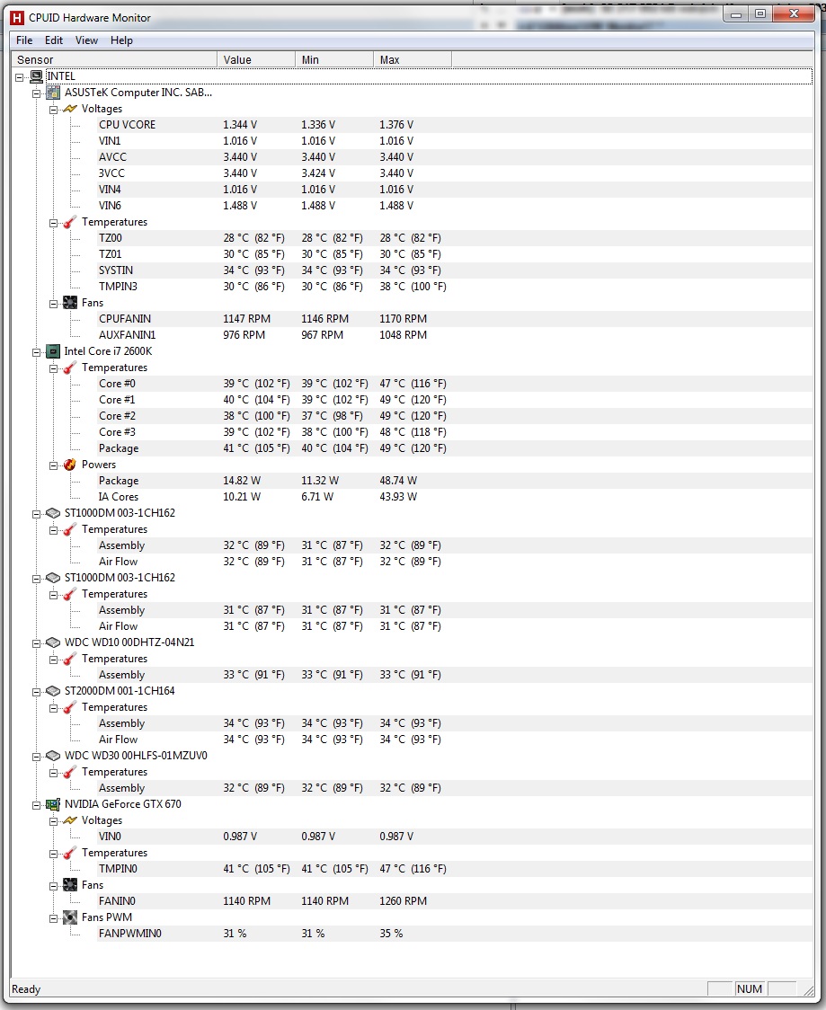
Task: Click the Powers flame icon
Action: tap(69, 465)
